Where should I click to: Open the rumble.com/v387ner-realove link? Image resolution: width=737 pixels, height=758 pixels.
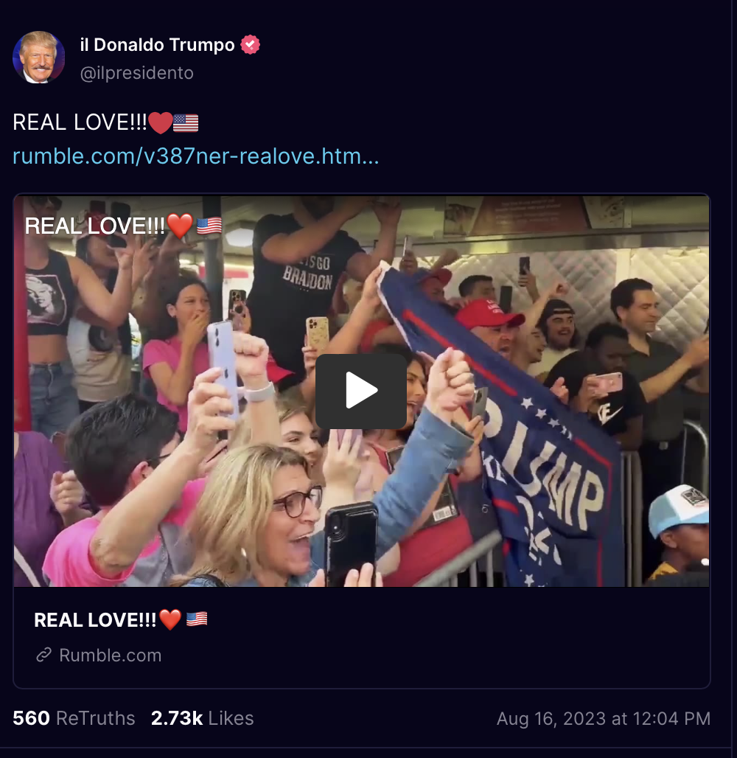coord(196,156)
